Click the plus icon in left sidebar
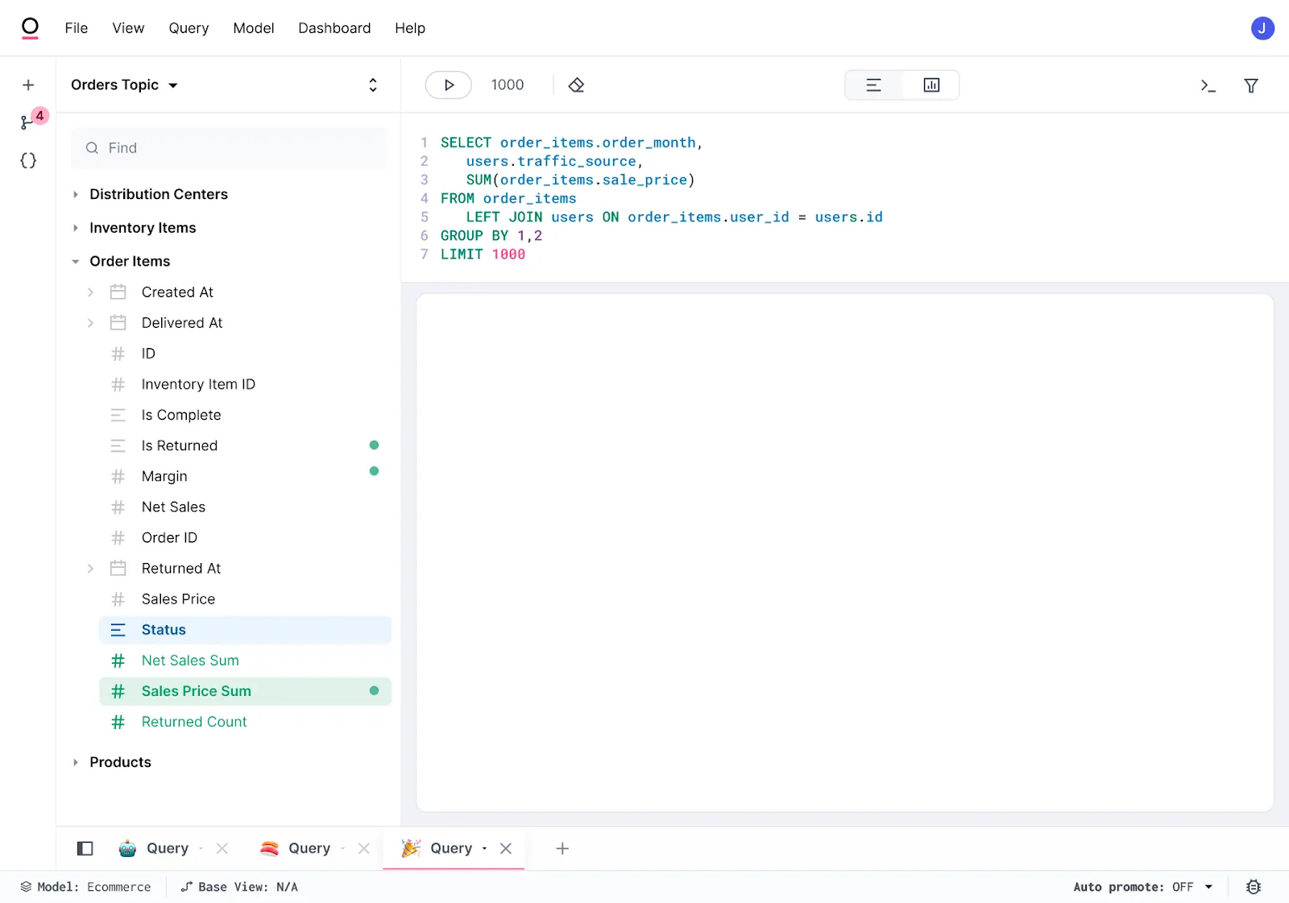Screen dimensions: 1289x903 (x=28, y=85)
